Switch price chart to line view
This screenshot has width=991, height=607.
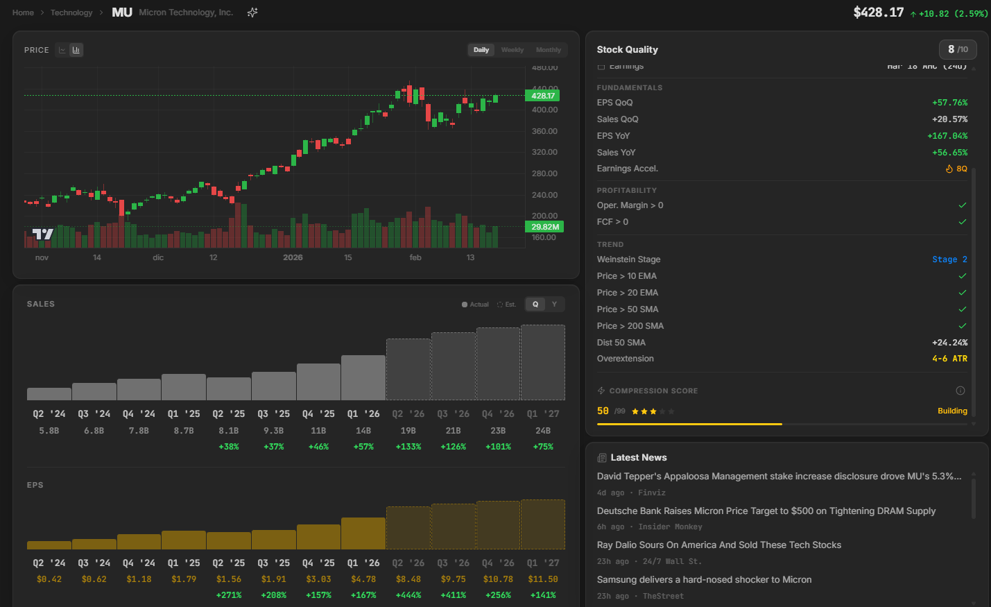click(62, 50)
